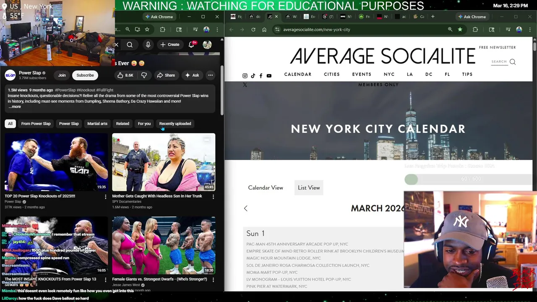Open Average Socialite TikTok icon
Screen dimensions: 537x302
[x=253, y=76]
